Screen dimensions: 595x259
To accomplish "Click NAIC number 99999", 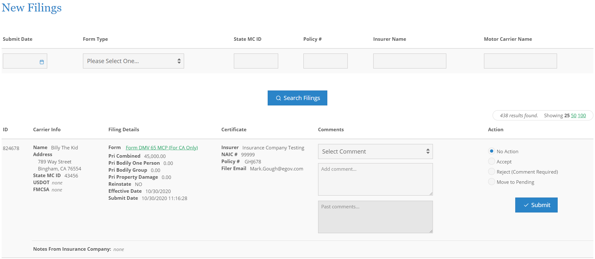I will point(248,155).
